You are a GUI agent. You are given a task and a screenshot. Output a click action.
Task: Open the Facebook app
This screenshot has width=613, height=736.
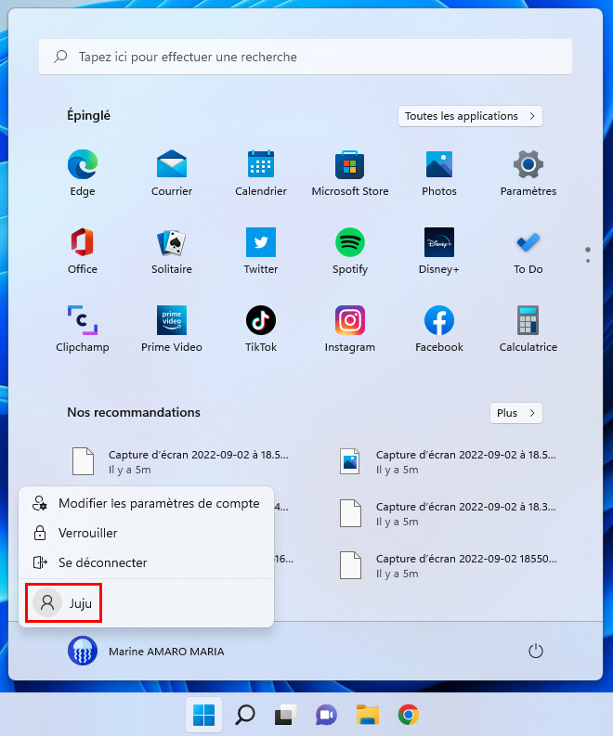coord(439,329)
